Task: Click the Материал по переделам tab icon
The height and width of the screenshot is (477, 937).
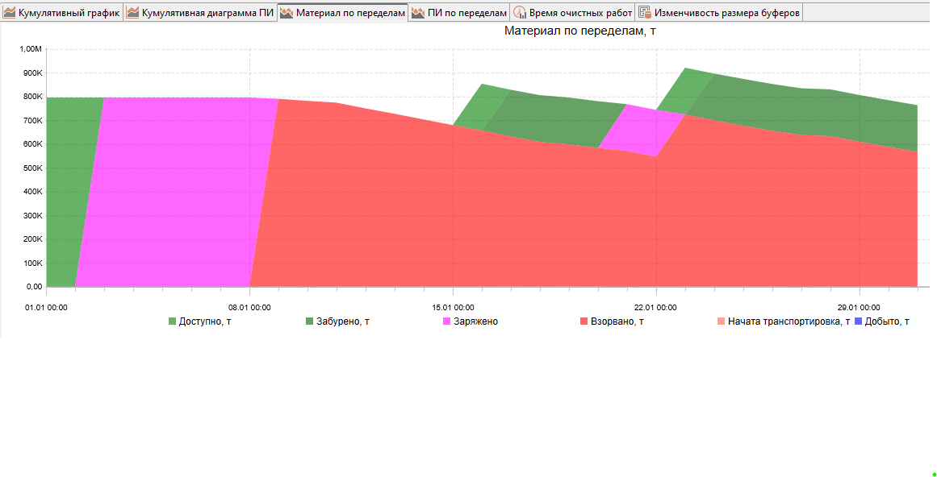Action: point(287,12)
